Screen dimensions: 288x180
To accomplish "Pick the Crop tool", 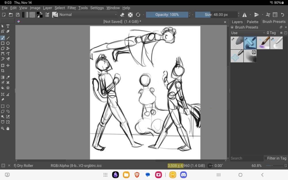I will (x=3, y=71).
